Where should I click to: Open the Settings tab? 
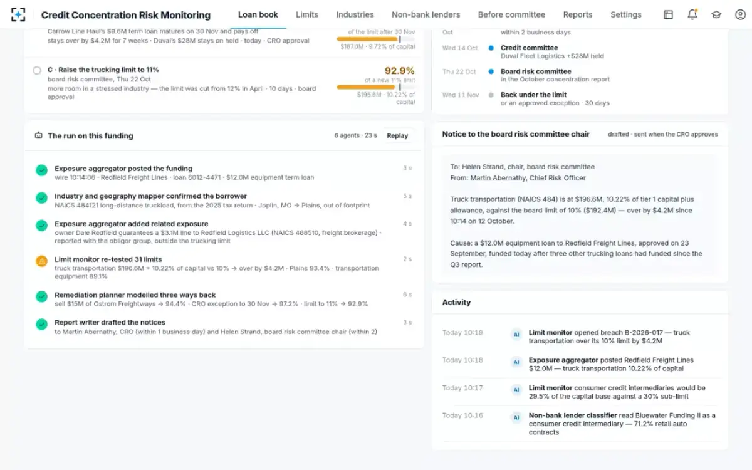click(626, 14)
